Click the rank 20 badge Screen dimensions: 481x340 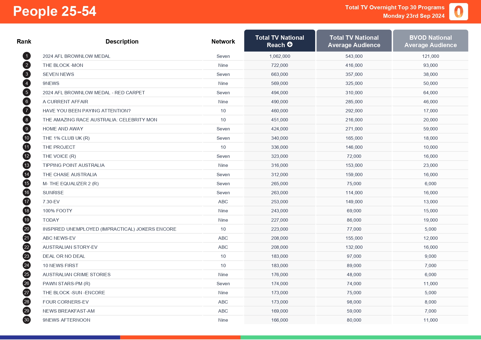pyautogui.click(x=26, y=229)
